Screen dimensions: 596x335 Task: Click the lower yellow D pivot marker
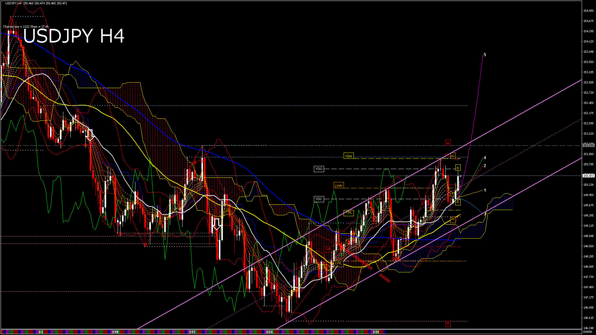click(458, 202)
